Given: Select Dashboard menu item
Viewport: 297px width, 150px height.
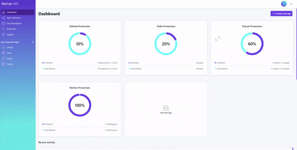Looking at the screenshot, I should 17,12.
